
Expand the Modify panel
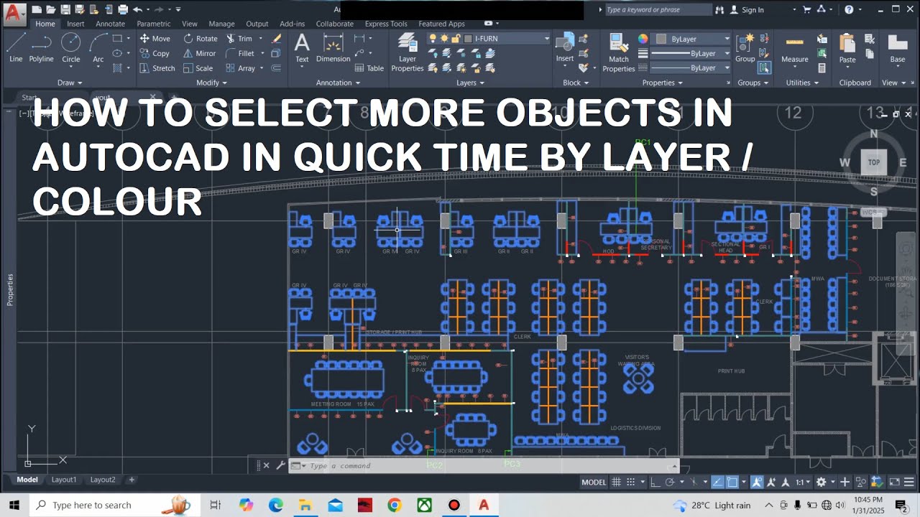pyautogui.click(x=213, y=83)
